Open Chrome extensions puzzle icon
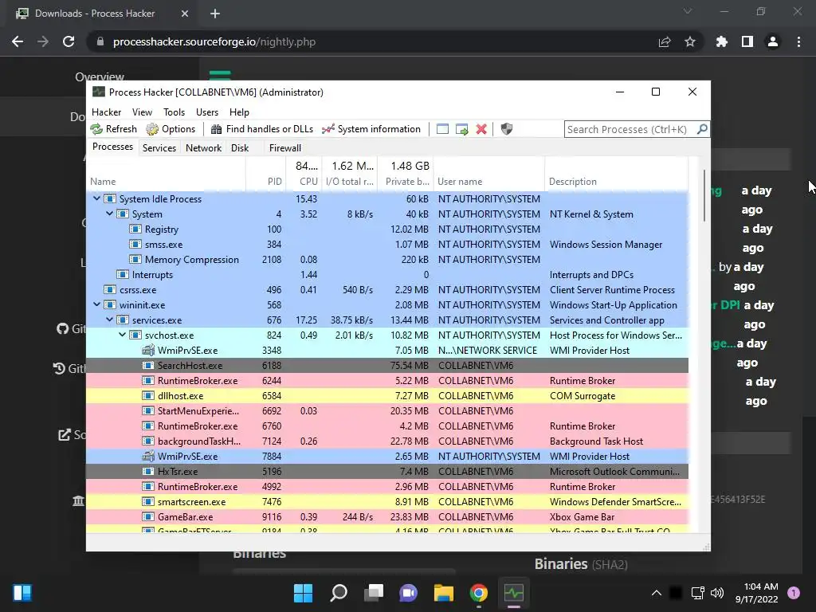The width and height of the screenshot is (816, 612). pos(722,41)
